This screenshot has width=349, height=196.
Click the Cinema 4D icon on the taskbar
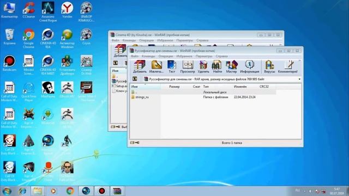click(86, 191)
